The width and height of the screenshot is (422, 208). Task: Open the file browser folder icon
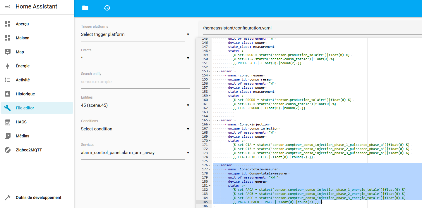[x=85, y=8]
